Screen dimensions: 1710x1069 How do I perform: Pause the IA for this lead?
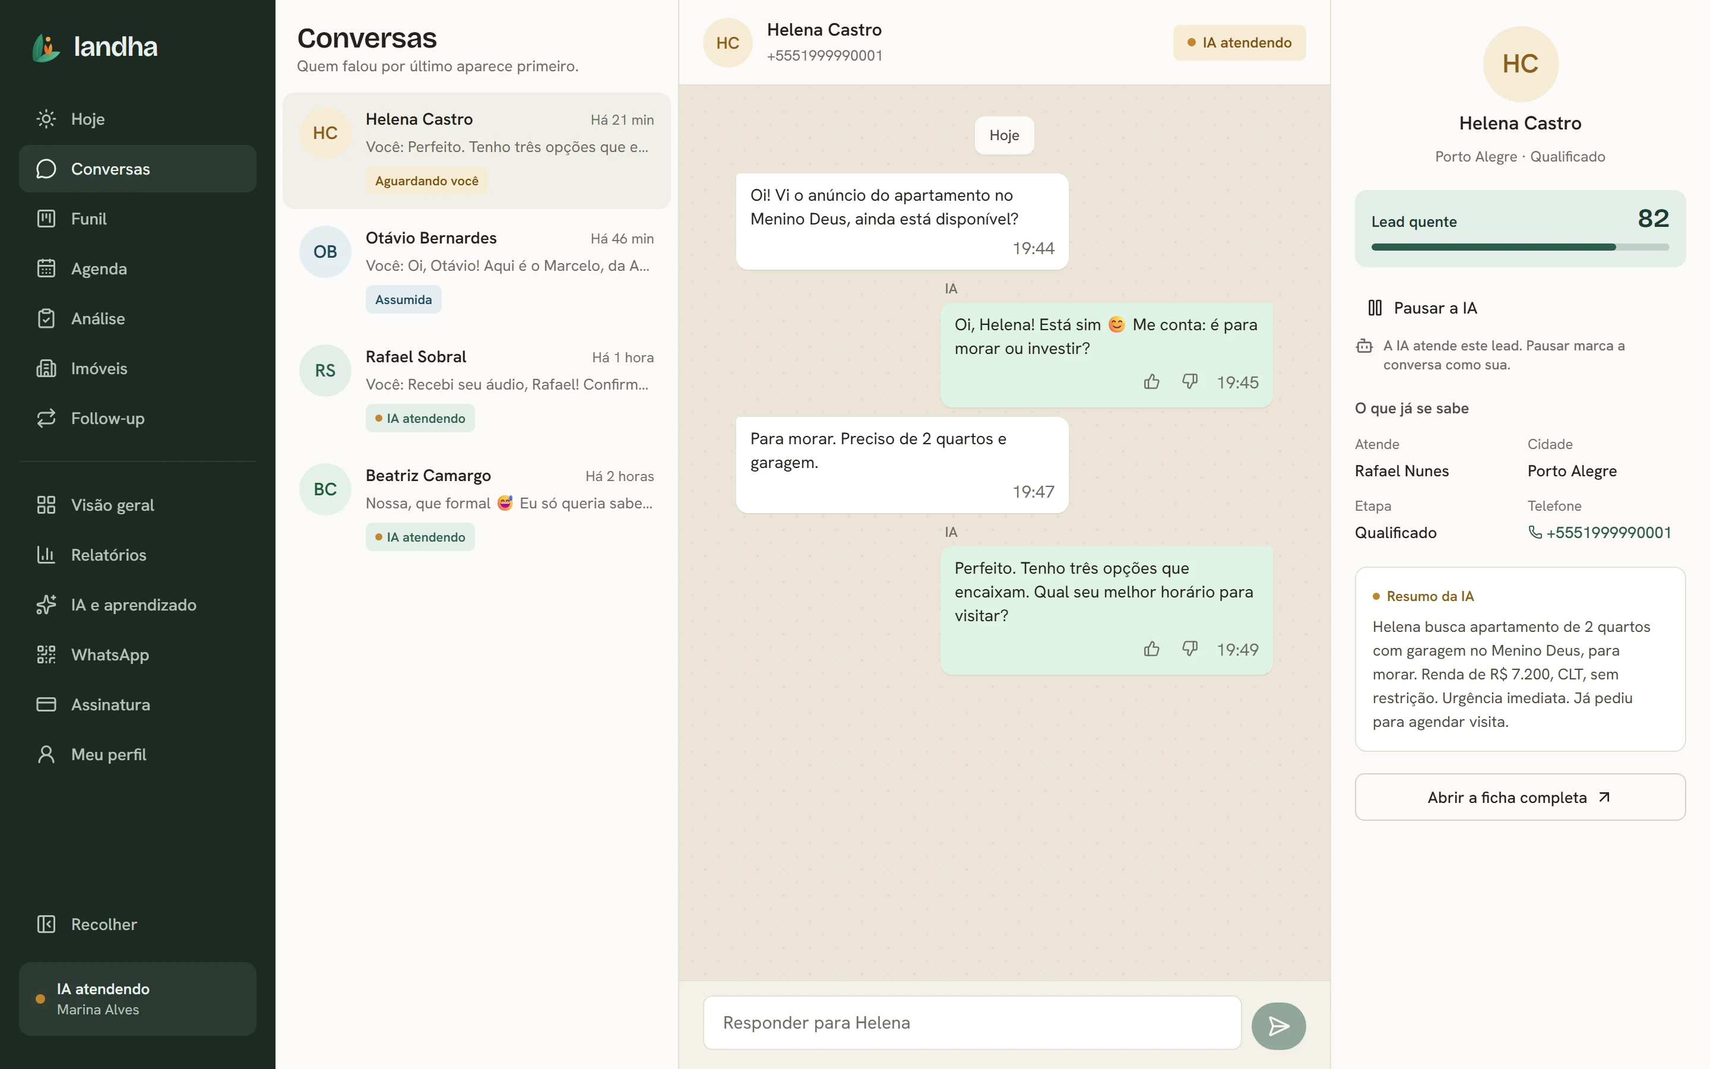[x=1423, y=308]
